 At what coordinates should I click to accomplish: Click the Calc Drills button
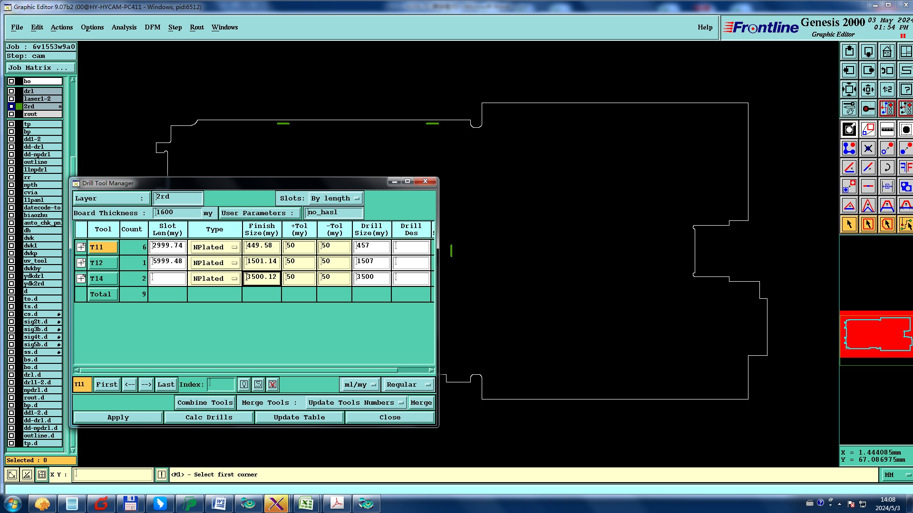point(209,417)
